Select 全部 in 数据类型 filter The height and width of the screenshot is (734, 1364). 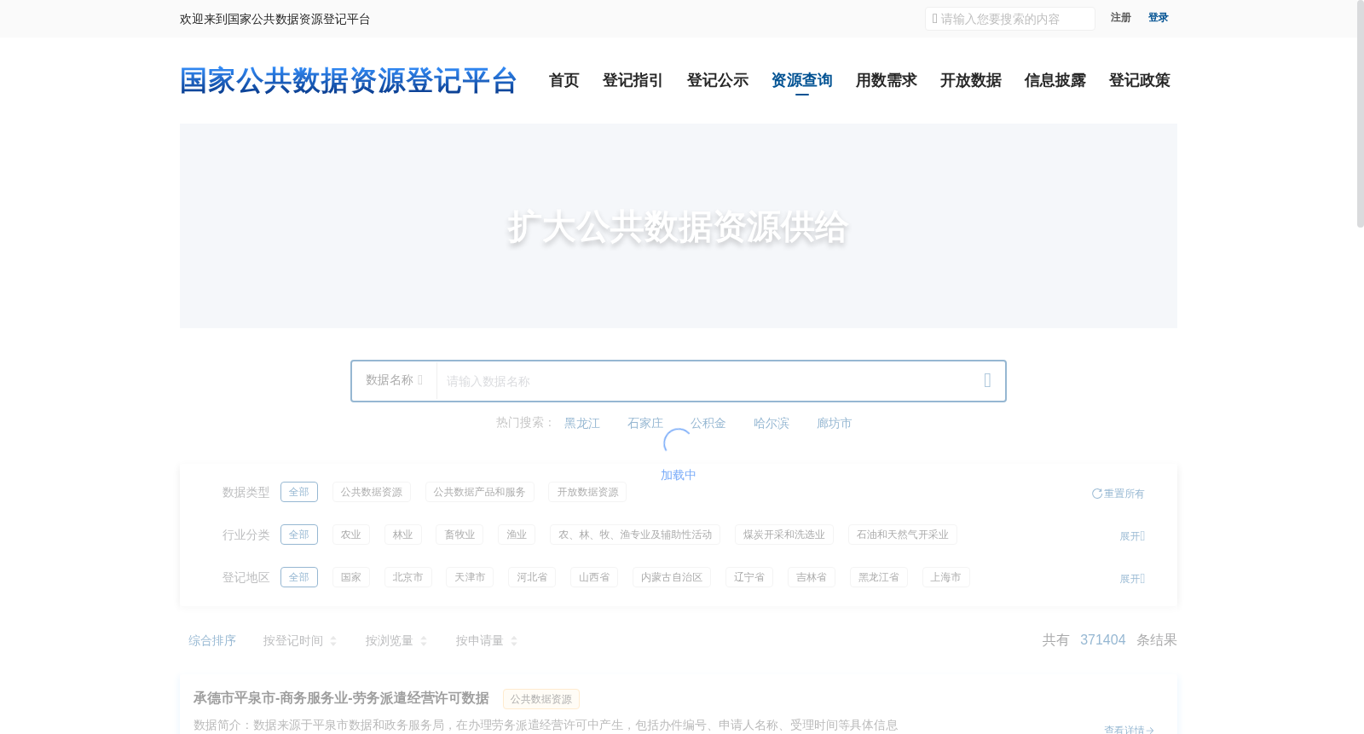click(x=299, y=492)
